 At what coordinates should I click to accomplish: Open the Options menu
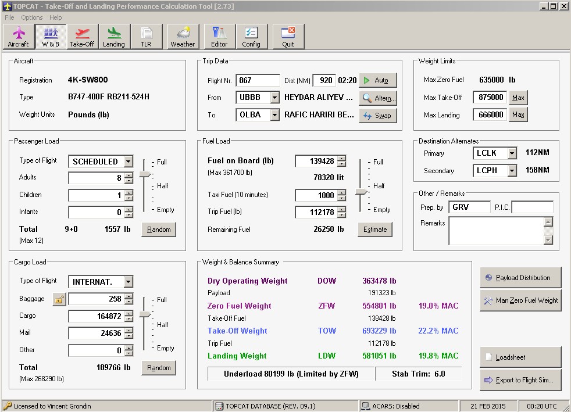click(31, 17)
